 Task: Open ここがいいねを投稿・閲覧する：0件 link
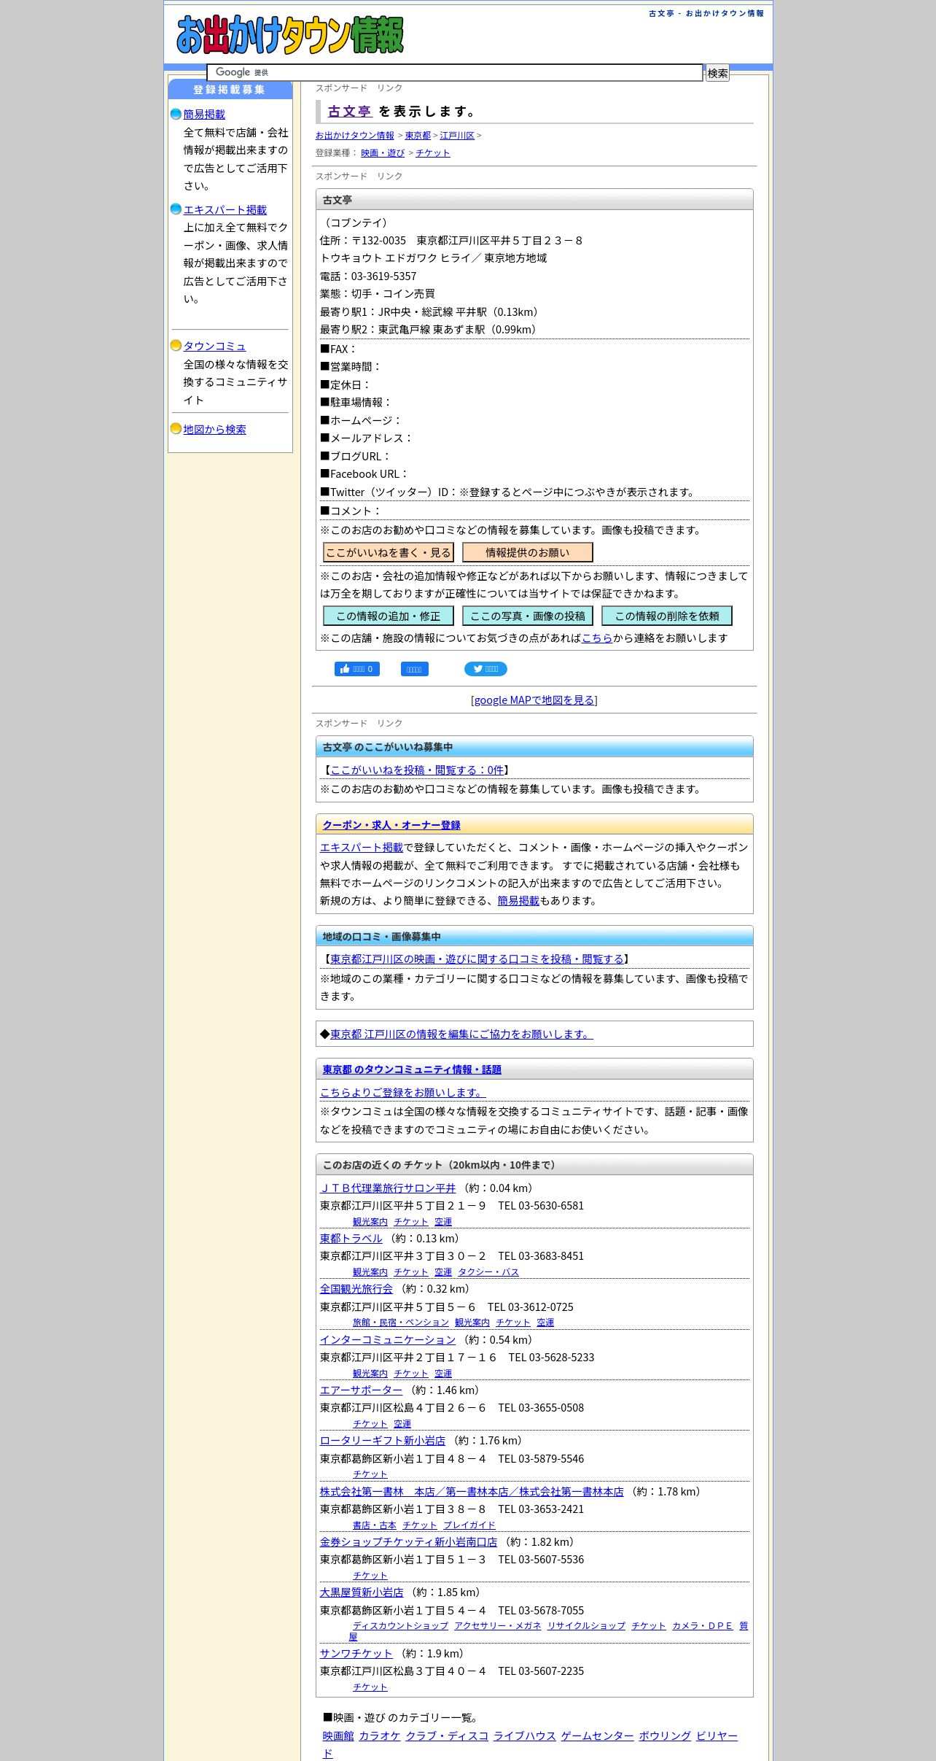[x=417, y=770]
